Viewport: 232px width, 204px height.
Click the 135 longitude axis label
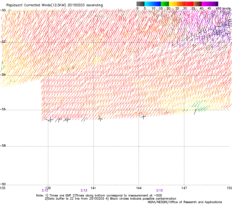tap(3, 188)
